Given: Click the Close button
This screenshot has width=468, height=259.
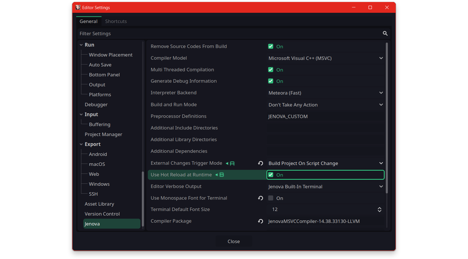Looking at the screenshot, I should [x=234, y=241].
